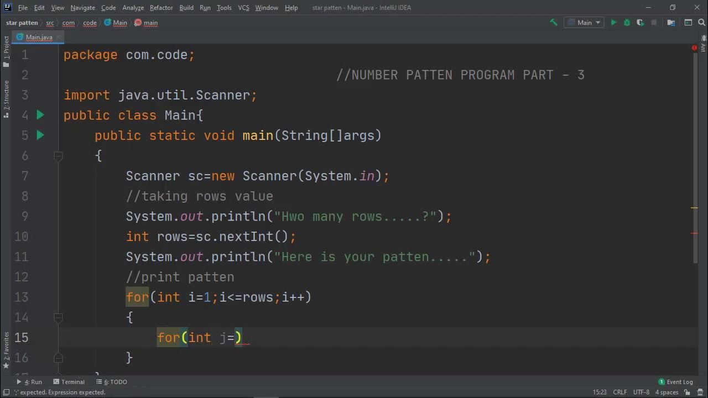
Task: Click 'star patten' breadcrumb
Action: tap(22, 23)
